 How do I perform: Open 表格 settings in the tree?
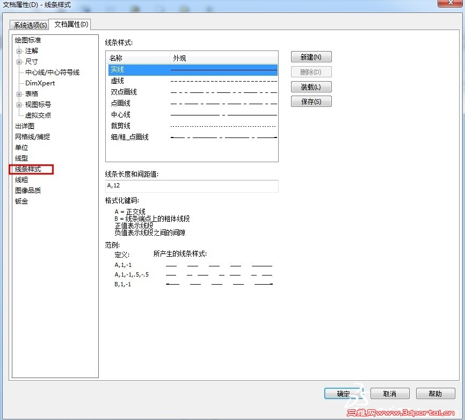[32, 94]
